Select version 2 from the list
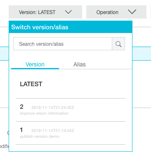151x160 pixels. 71,110
